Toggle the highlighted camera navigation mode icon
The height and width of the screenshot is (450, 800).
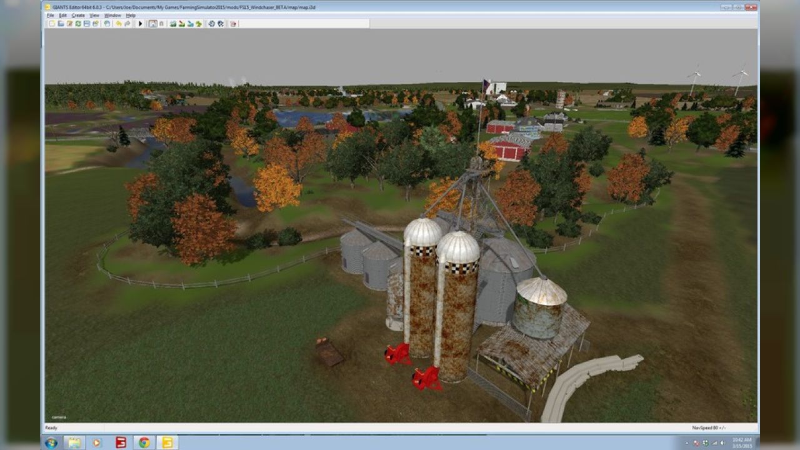(x=152, y=23)
